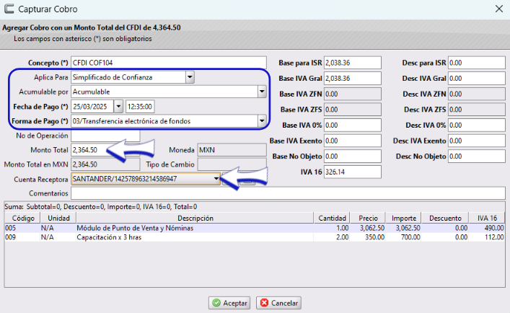The image size is (510, 313).
Task: Click the Desc IVA Gral field
Action: point(477,79)
